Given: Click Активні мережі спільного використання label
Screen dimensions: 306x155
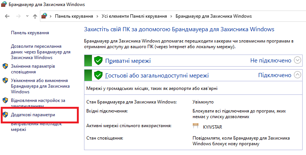Looking at the screenshot, I should (129, 126).
